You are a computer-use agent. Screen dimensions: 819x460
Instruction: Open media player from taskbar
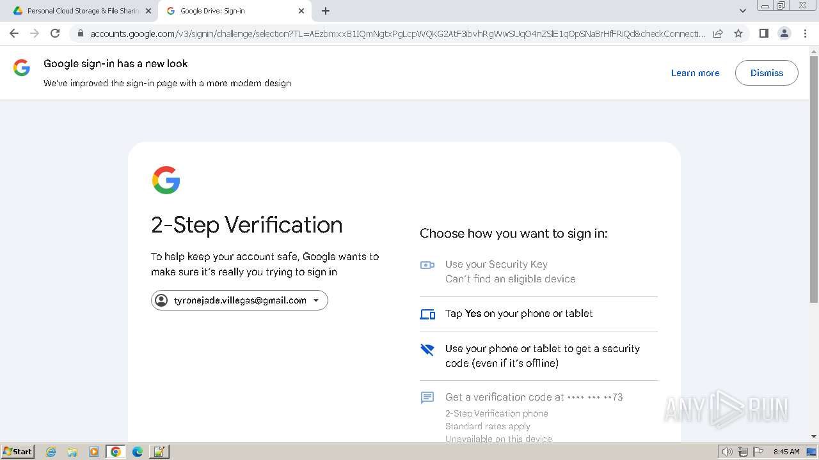tap(94, 452)
